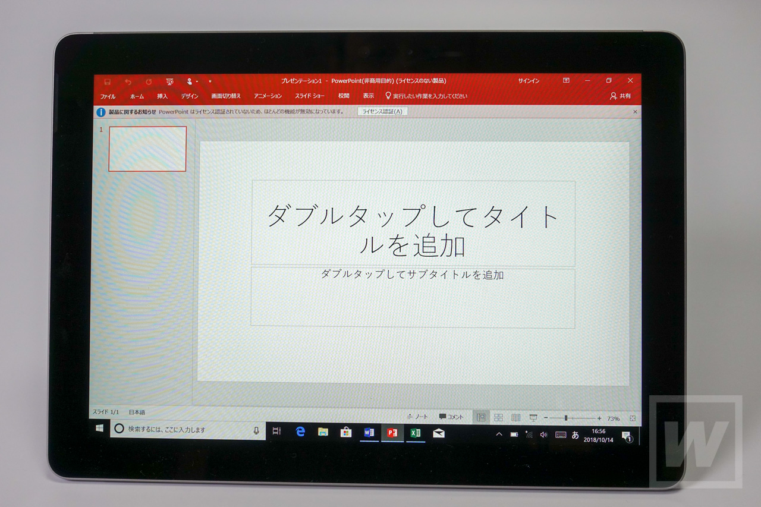761x507 pixels.
Task: Click the 73% zoom level
Action: (613, 418)
